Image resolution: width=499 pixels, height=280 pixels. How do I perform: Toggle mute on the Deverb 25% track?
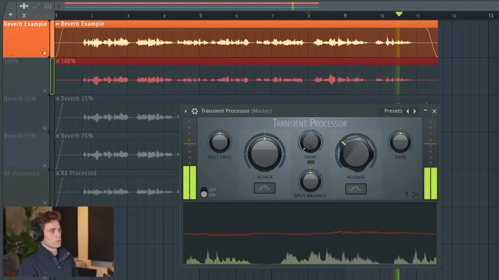click(44, 128)
